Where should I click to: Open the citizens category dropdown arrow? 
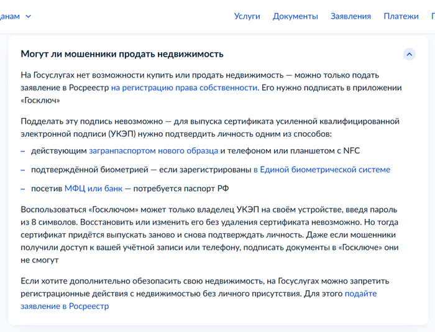29,16
